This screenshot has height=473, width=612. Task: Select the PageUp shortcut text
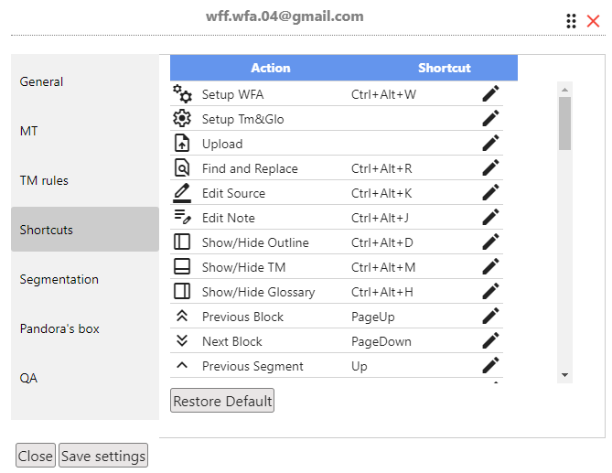tap(372, 317)
